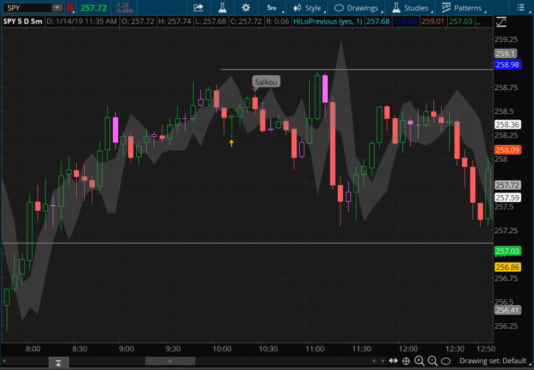The image size is (534, 370).
Task: Open the list menu icon at top right
Action: coord(521,7)
